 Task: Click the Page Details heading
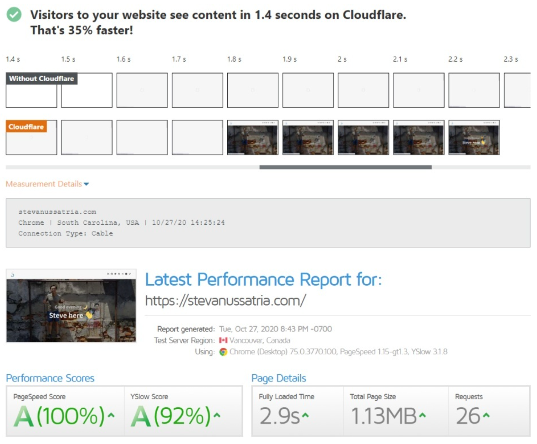(278, 378)
